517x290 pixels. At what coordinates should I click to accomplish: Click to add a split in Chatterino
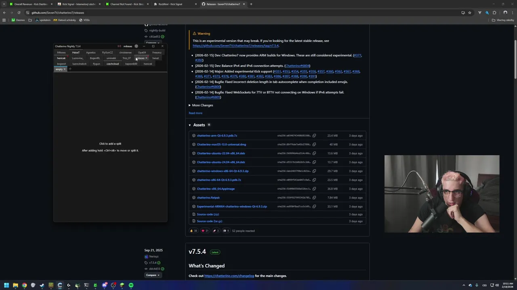tap(110, 147)
